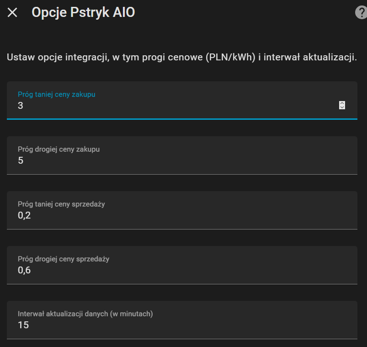Click the 'Próg drogiej ceny zakupu' label

click(59, 149)
